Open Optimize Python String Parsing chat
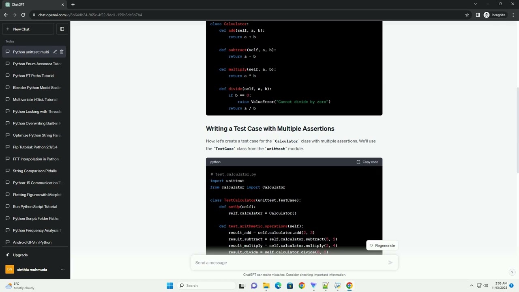The width and height of the screenshot is (519, 292). point(34,135)
